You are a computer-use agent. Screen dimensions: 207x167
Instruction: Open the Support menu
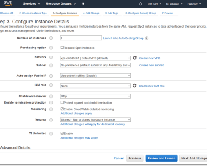pos(194,4)
